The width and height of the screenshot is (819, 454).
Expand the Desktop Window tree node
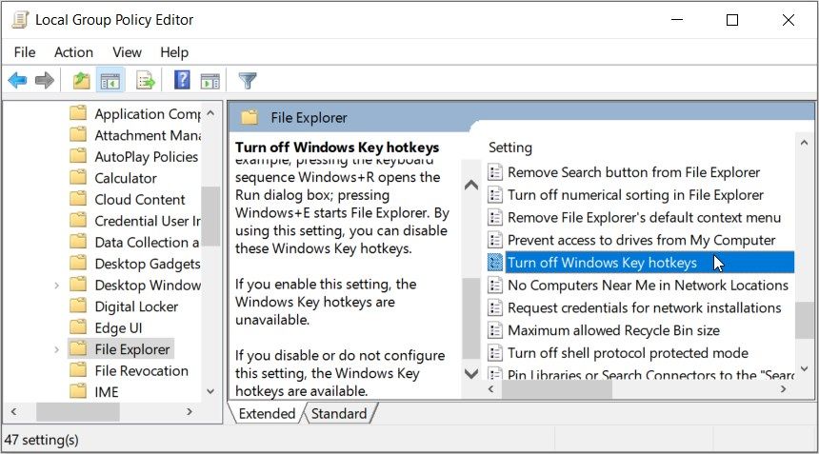tap(57, 286)
